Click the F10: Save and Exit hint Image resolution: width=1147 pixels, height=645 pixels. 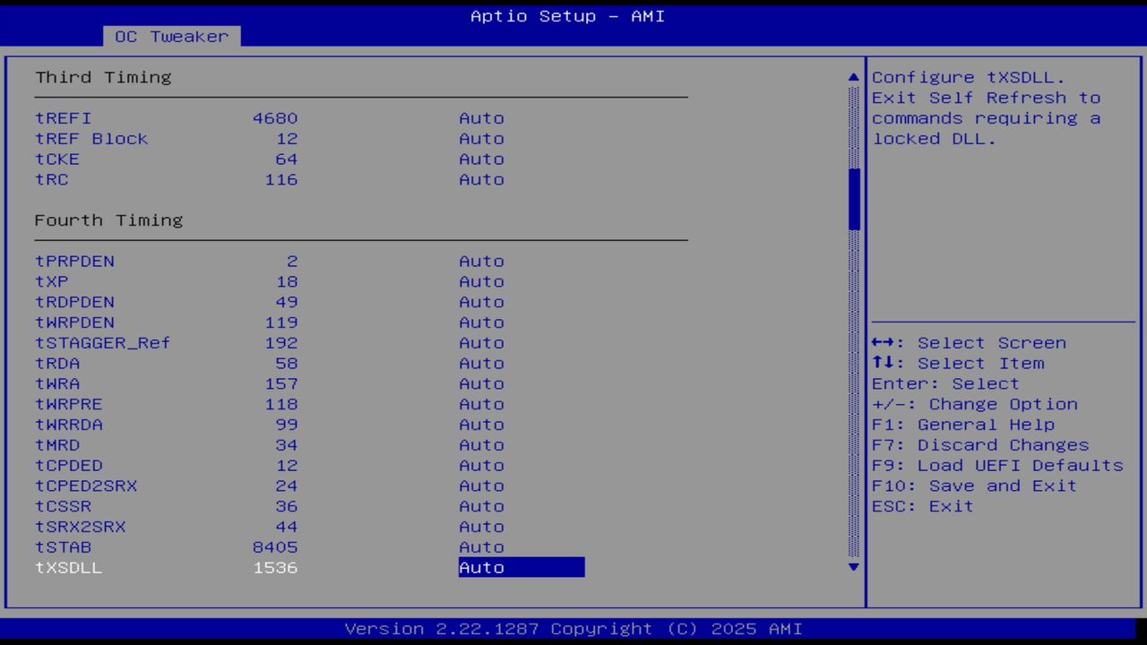tap(974, 486)
